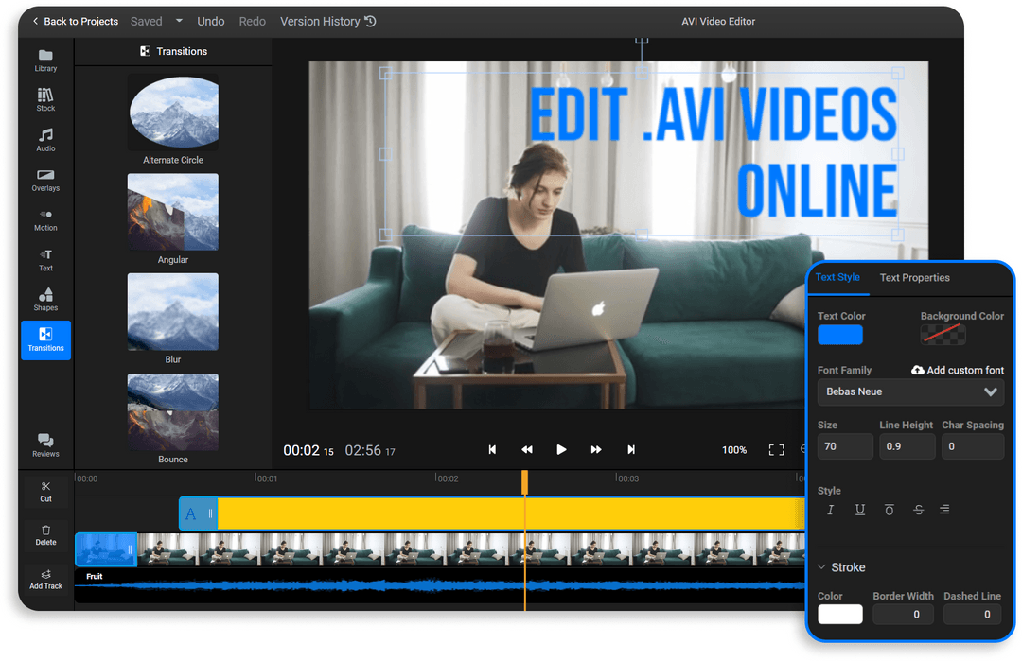Screen dimensions: 1022x661
Task: Switch to the Text Properties tab
Action: pyautogui.click(x=914, y=277)
